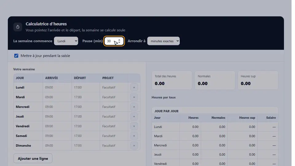Click the Vendredi project field

point(114,126)
